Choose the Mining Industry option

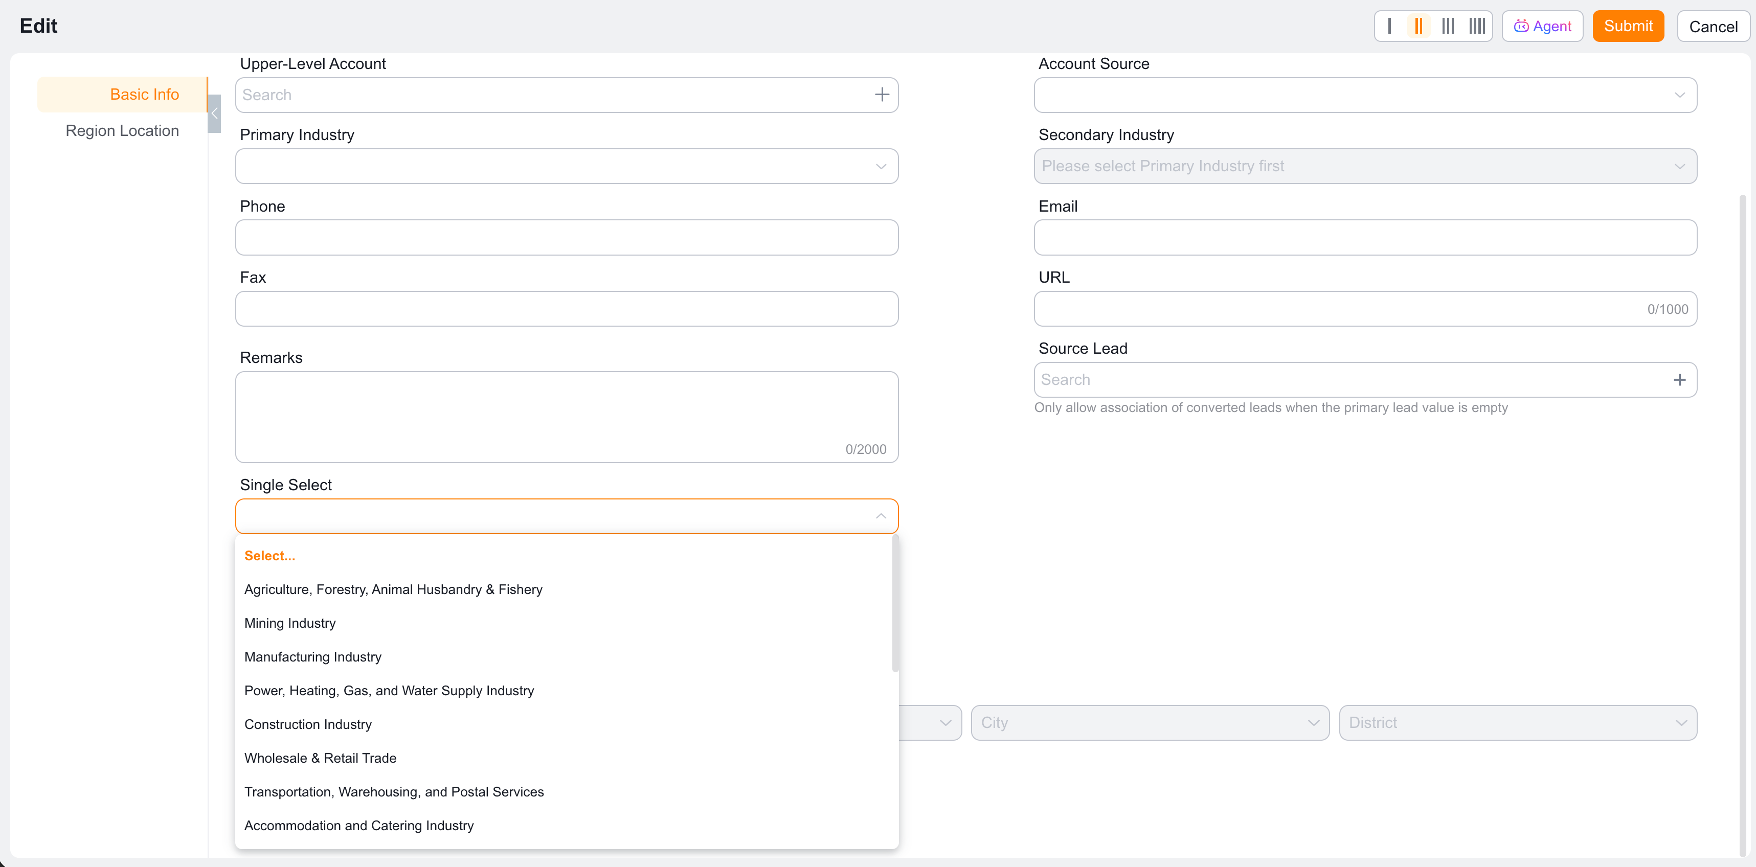(x=563, y=623)
